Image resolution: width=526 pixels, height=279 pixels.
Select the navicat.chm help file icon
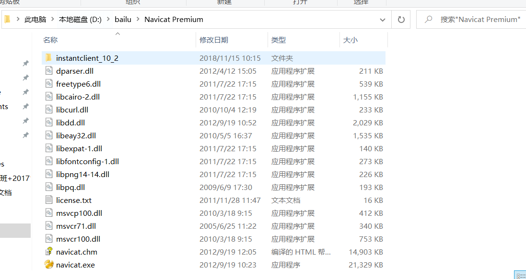coord(49,252)
